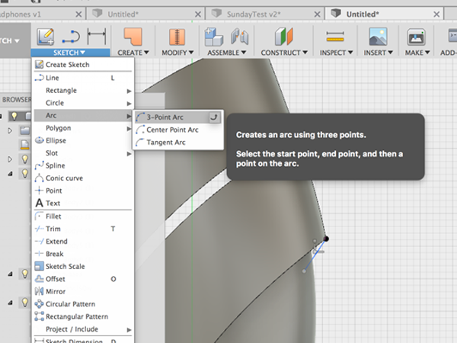Open the INSERT dropdown menu
Image resolution: width=457 pixels, height=343 pixels.
(379, 53)
